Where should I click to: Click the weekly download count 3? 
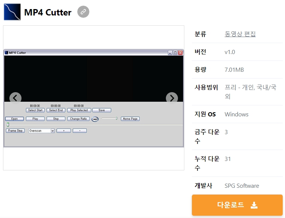(226, 132)
